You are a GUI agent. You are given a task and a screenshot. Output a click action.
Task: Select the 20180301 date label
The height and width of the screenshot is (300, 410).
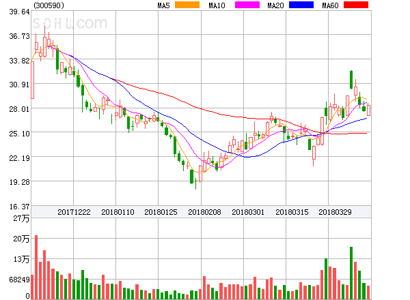[248, 212]
